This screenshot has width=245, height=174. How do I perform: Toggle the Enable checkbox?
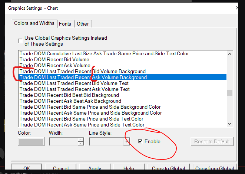tap(140, 141)
